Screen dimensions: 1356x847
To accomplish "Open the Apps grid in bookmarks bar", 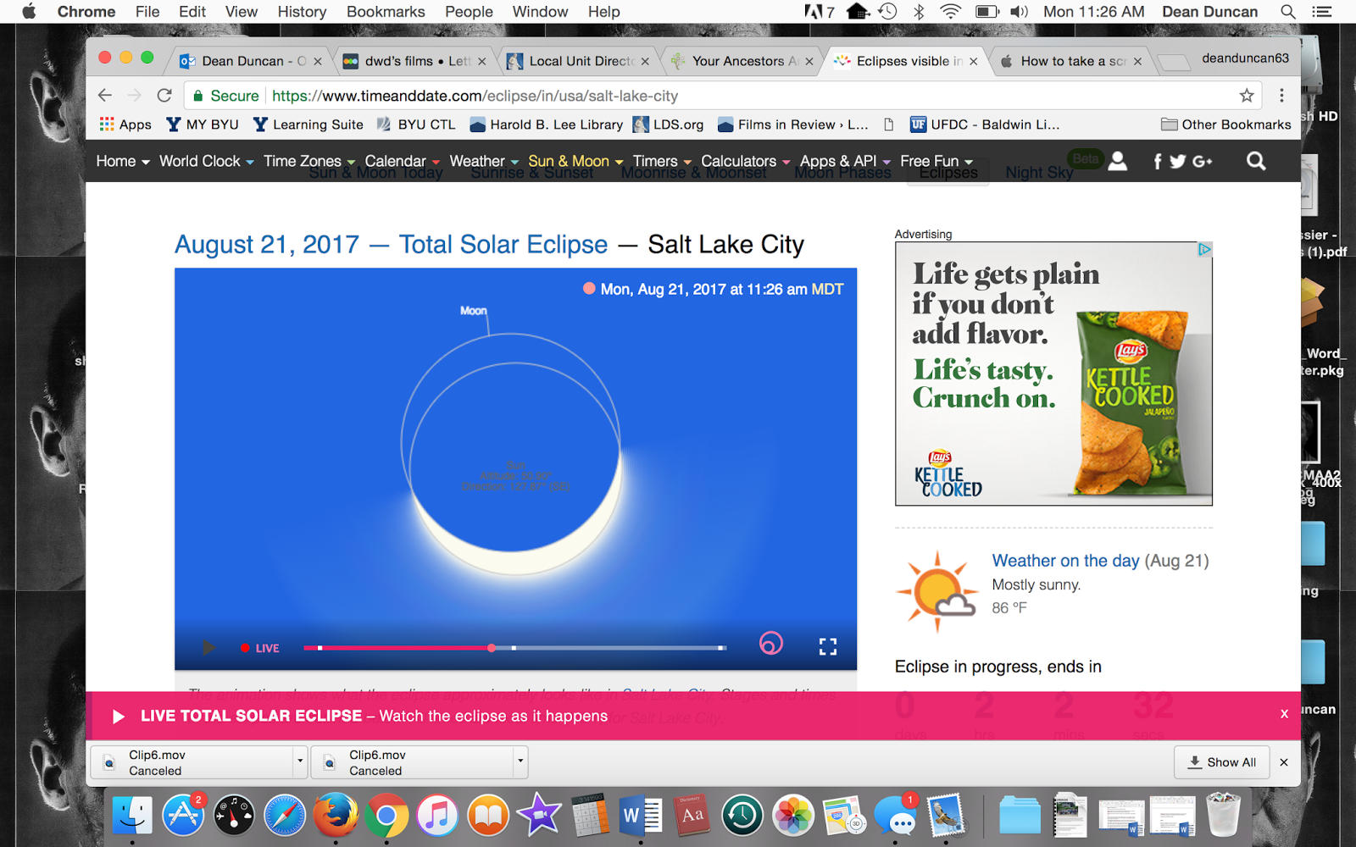I will pos(125,125).
